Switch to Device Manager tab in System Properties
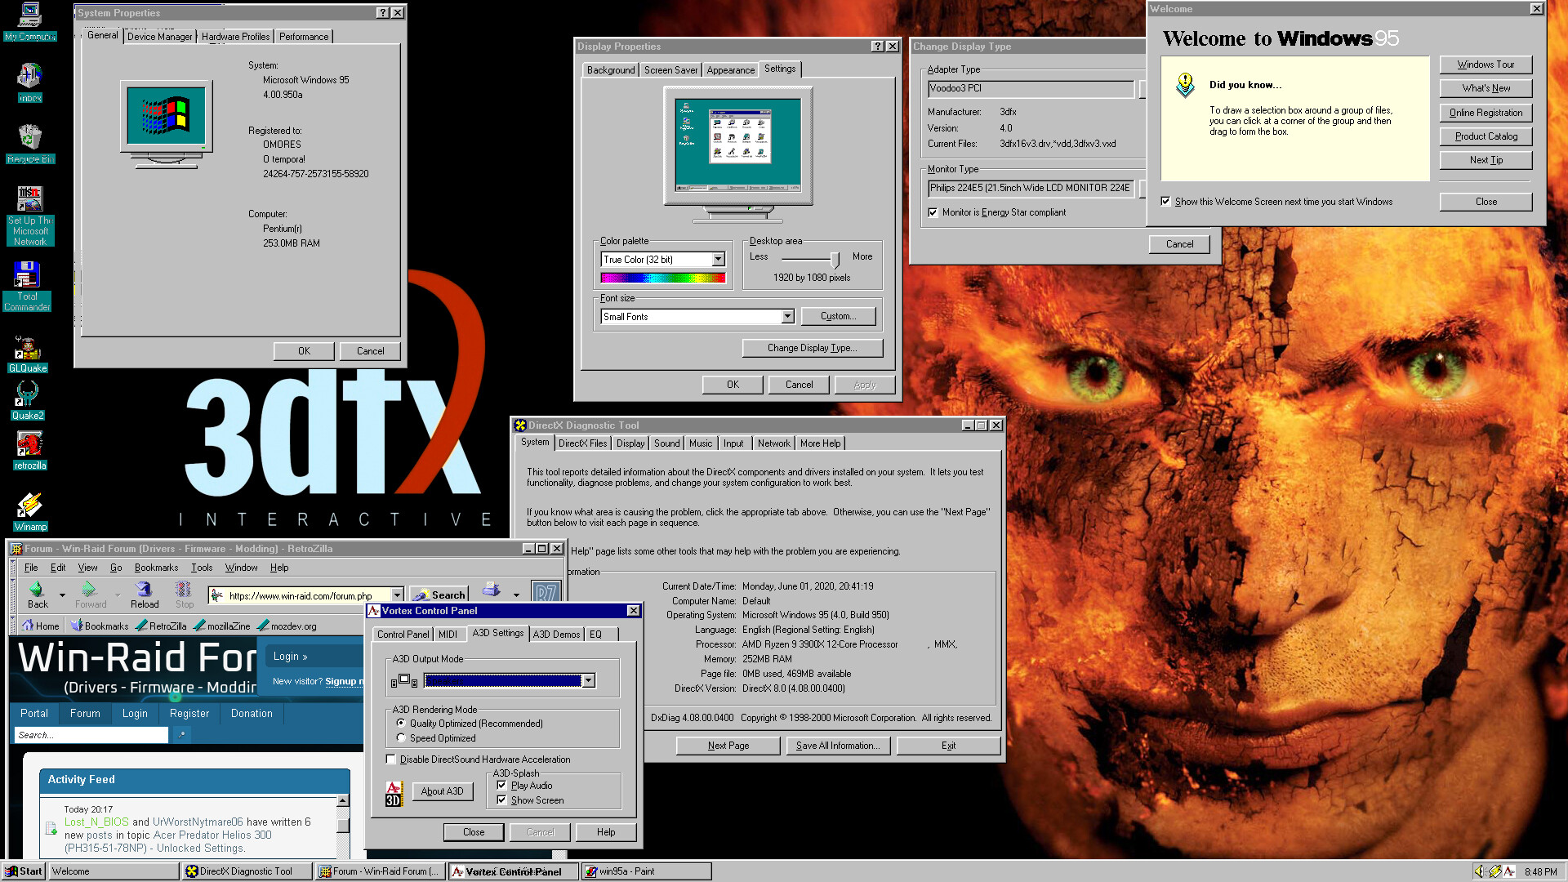Screen dimensions: 1568x882 (159, 36)
